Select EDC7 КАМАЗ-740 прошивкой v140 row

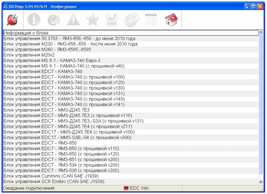coord(131,99)
